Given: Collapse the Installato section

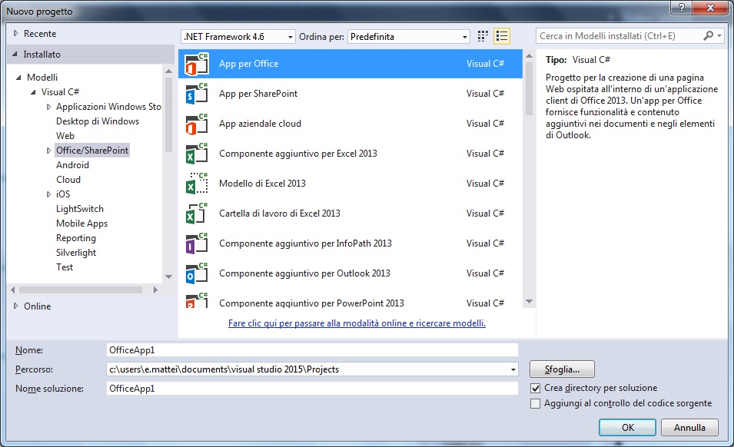Looking at the screenshot, I should click(x=15, y=55).
